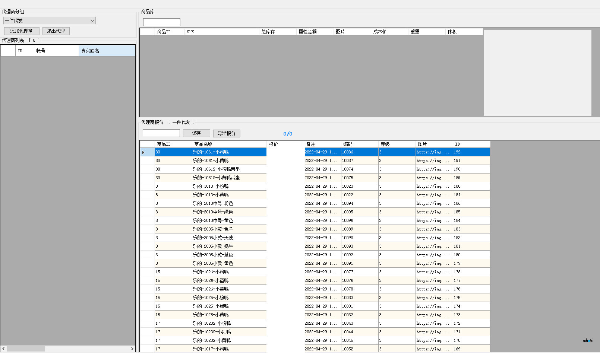
Task: Click the product image preview area
Action: point(537,73)
